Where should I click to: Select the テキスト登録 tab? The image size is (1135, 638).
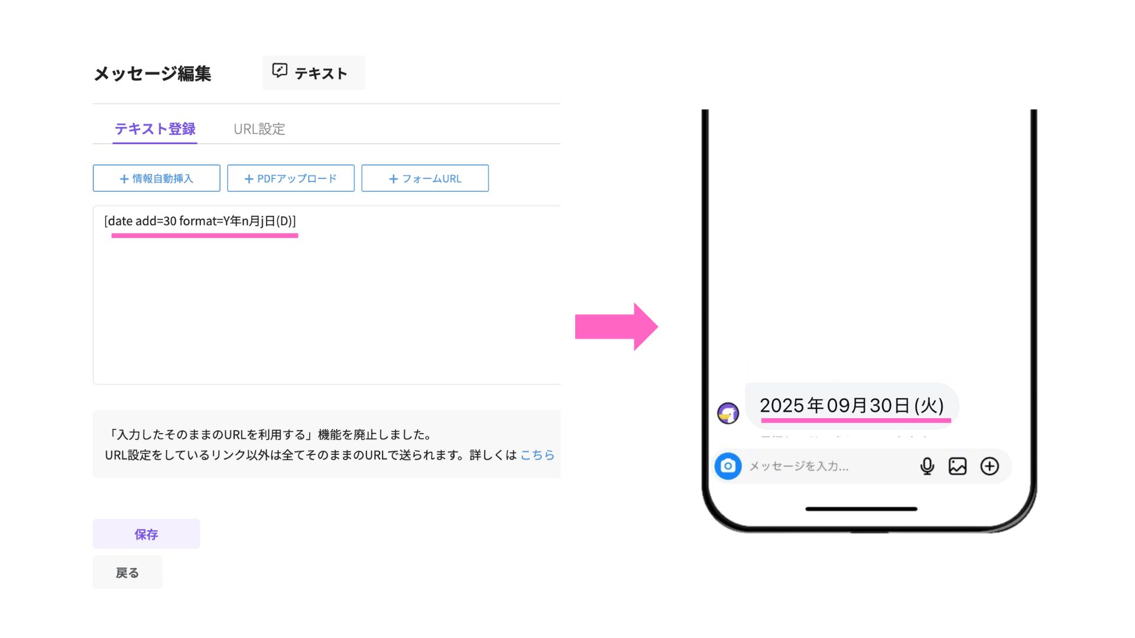[x=155, y=129]
